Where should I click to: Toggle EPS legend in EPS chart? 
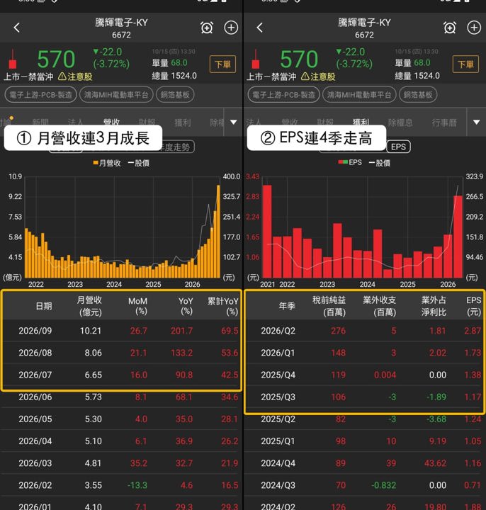coord(350,163)
